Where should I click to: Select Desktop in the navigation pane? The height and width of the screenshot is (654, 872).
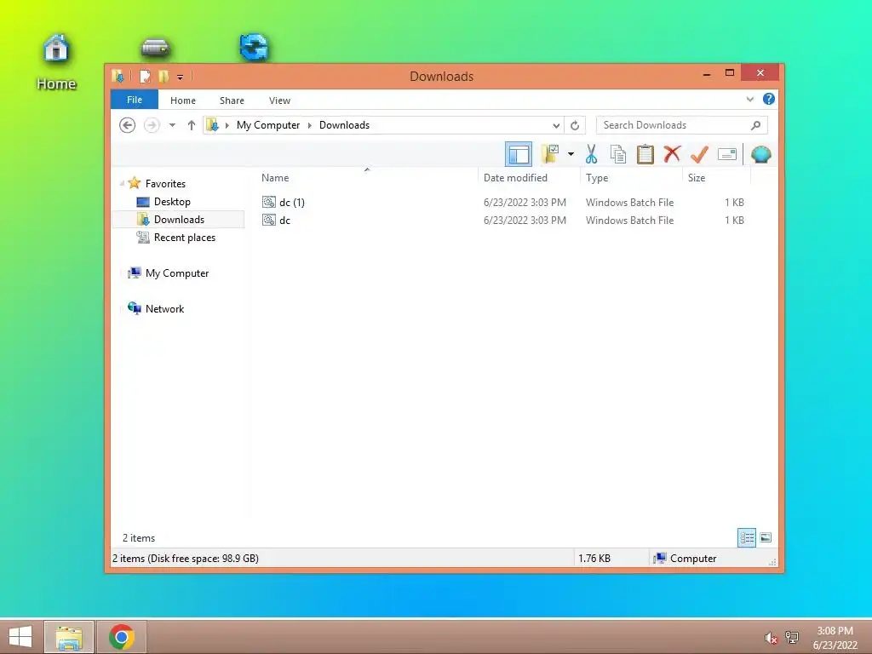172,202
